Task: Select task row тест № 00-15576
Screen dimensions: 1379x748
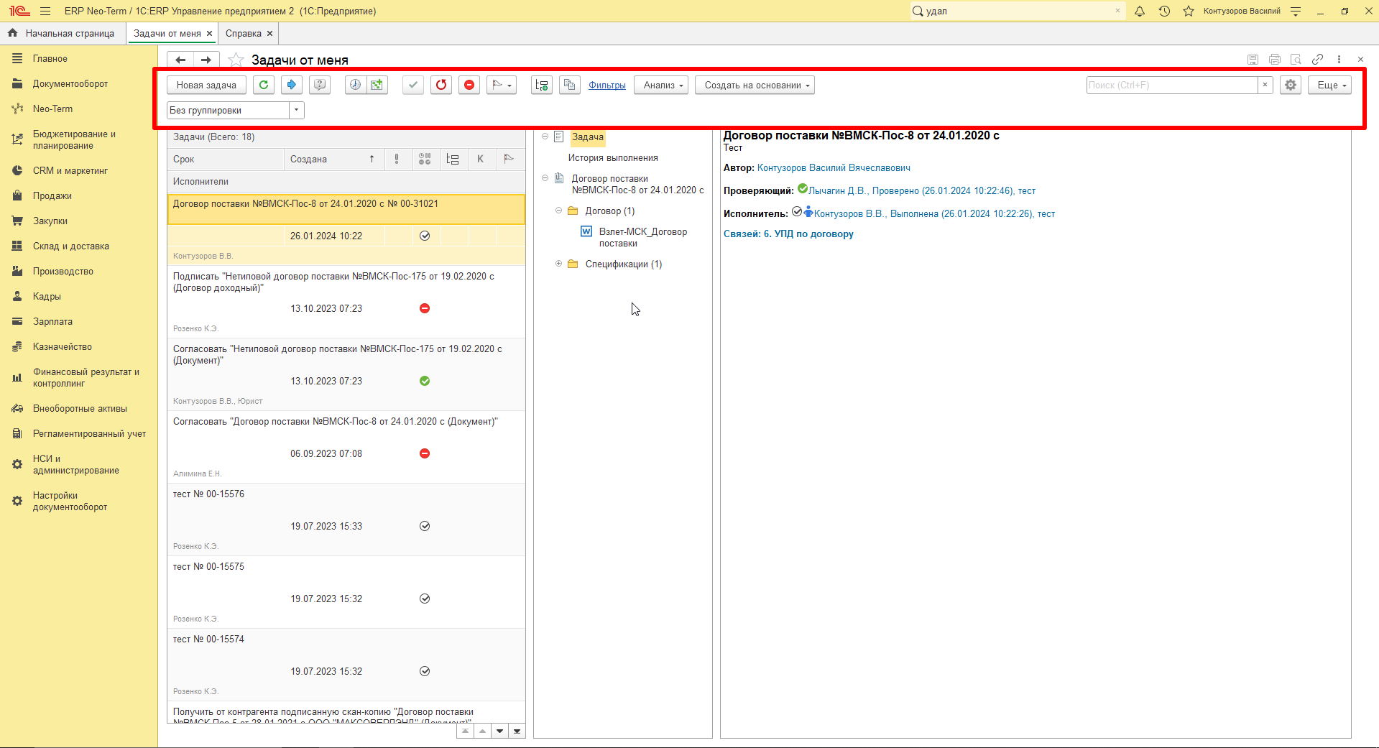Action: (346, 519)
